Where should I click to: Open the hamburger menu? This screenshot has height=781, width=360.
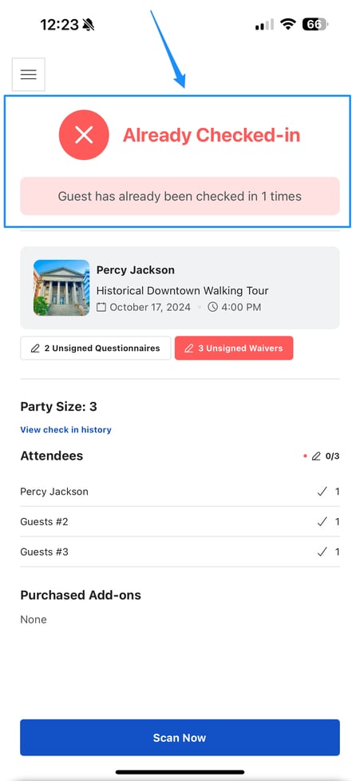click(x=29, y=74)
